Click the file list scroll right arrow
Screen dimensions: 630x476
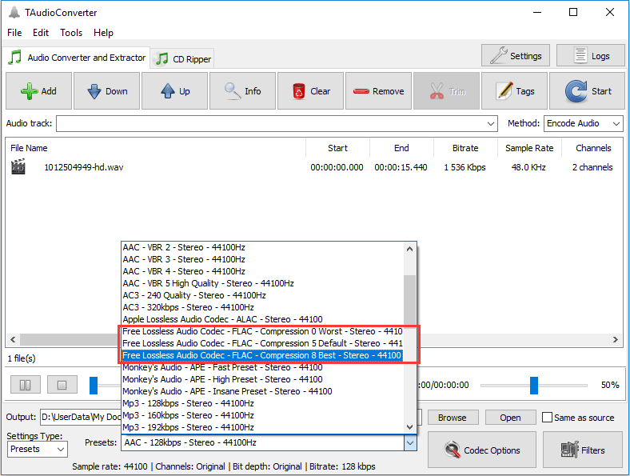pyautogui.click(x=615, y=339)
